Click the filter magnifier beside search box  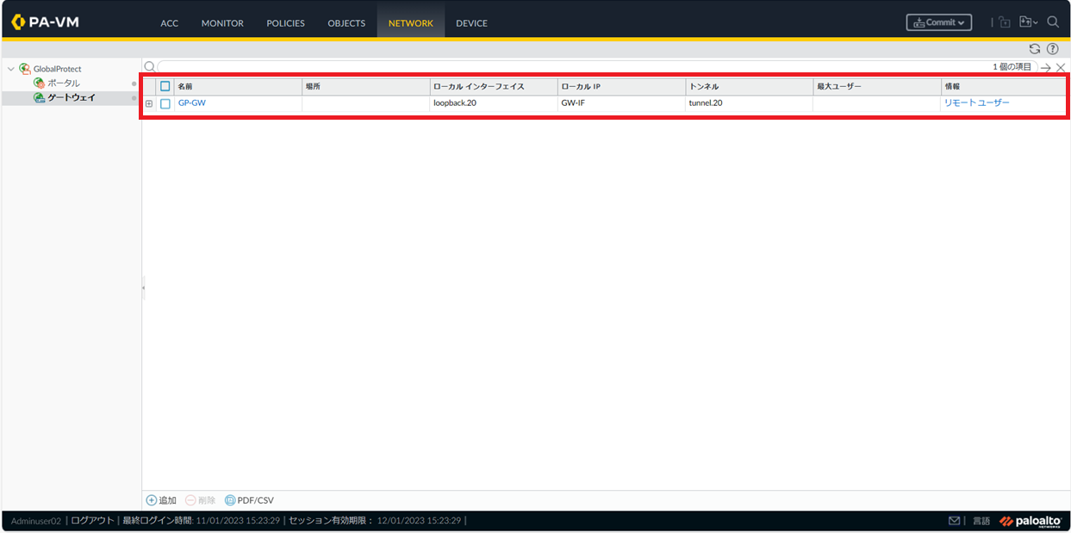click(x=149, y=66)
